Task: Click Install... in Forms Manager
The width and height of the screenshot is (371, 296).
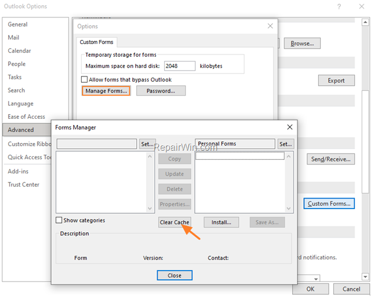Action: click(x=221, y=222)
